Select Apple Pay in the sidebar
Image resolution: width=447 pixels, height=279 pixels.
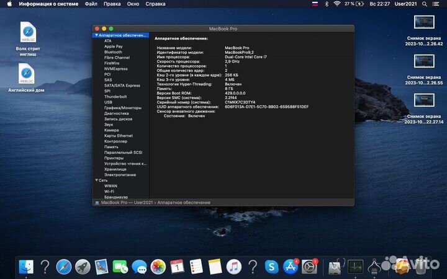(x=114, y=46)
